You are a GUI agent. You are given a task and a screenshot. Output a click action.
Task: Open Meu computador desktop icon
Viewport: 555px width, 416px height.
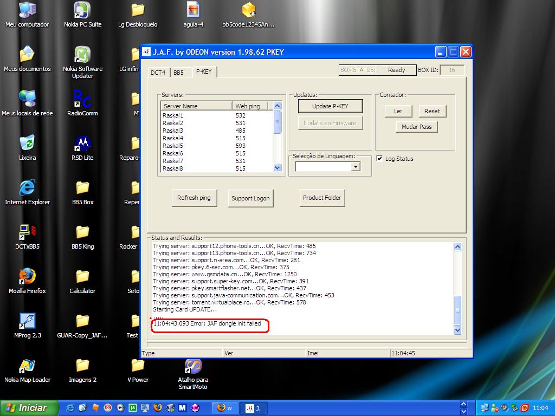(27, 15)
